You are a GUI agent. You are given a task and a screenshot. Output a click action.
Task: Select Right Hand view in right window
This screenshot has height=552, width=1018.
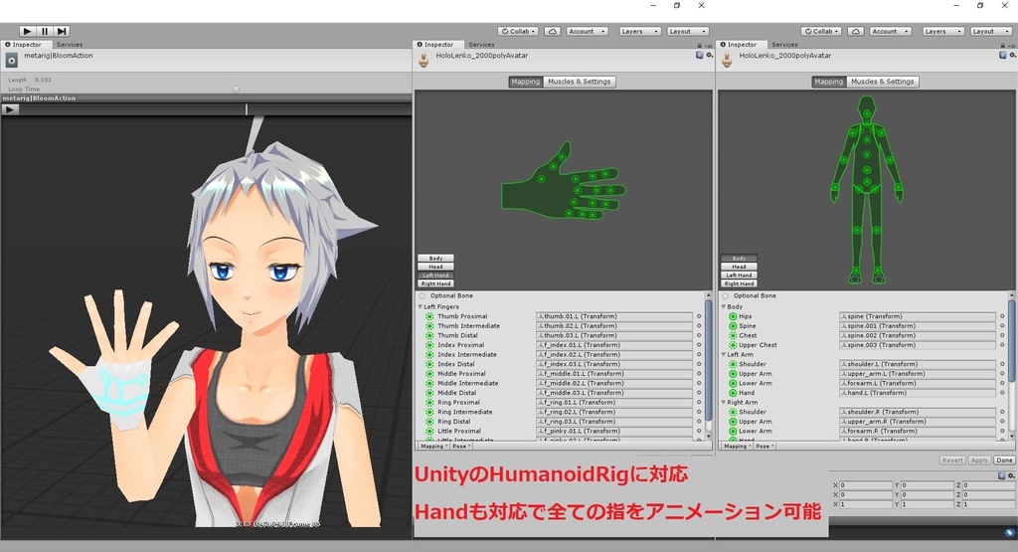pos(739,283)
